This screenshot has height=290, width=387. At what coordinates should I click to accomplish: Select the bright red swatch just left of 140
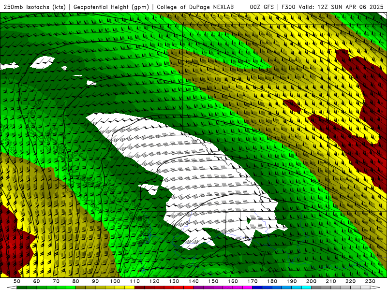point(189,288)
